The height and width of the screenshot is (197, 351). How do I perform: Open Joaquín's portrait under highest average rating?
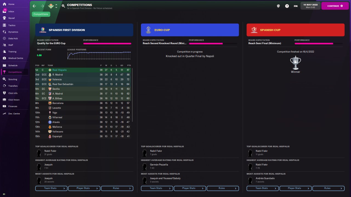(39, 166)
